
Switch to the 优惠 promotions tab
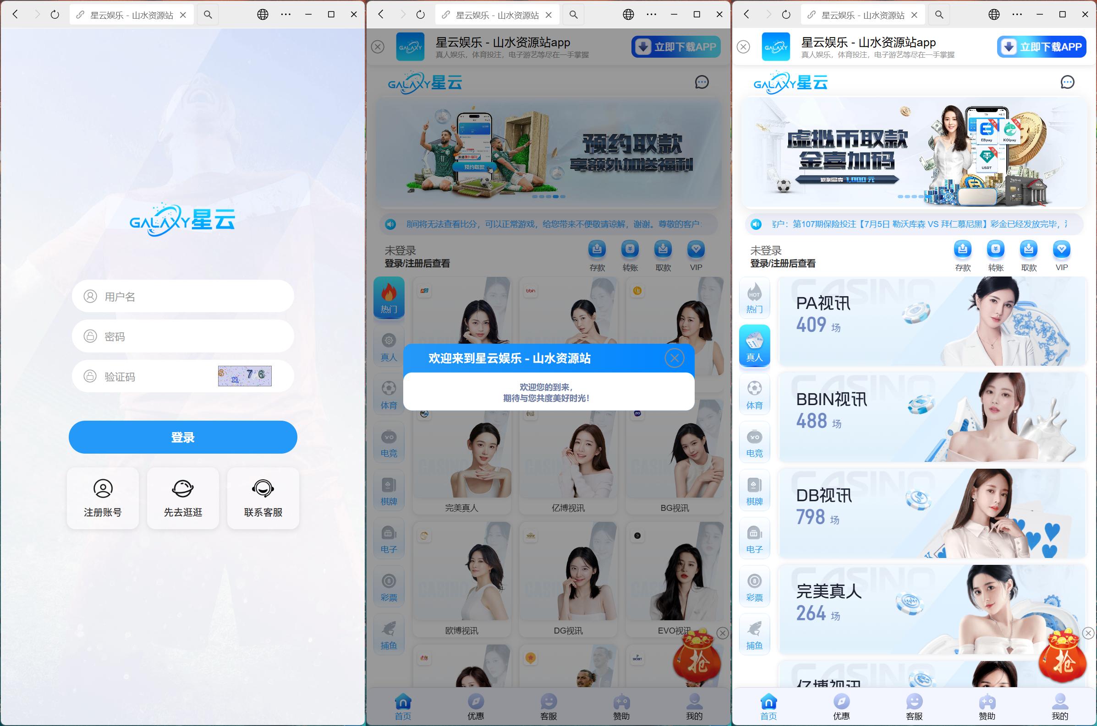[476, 706]
